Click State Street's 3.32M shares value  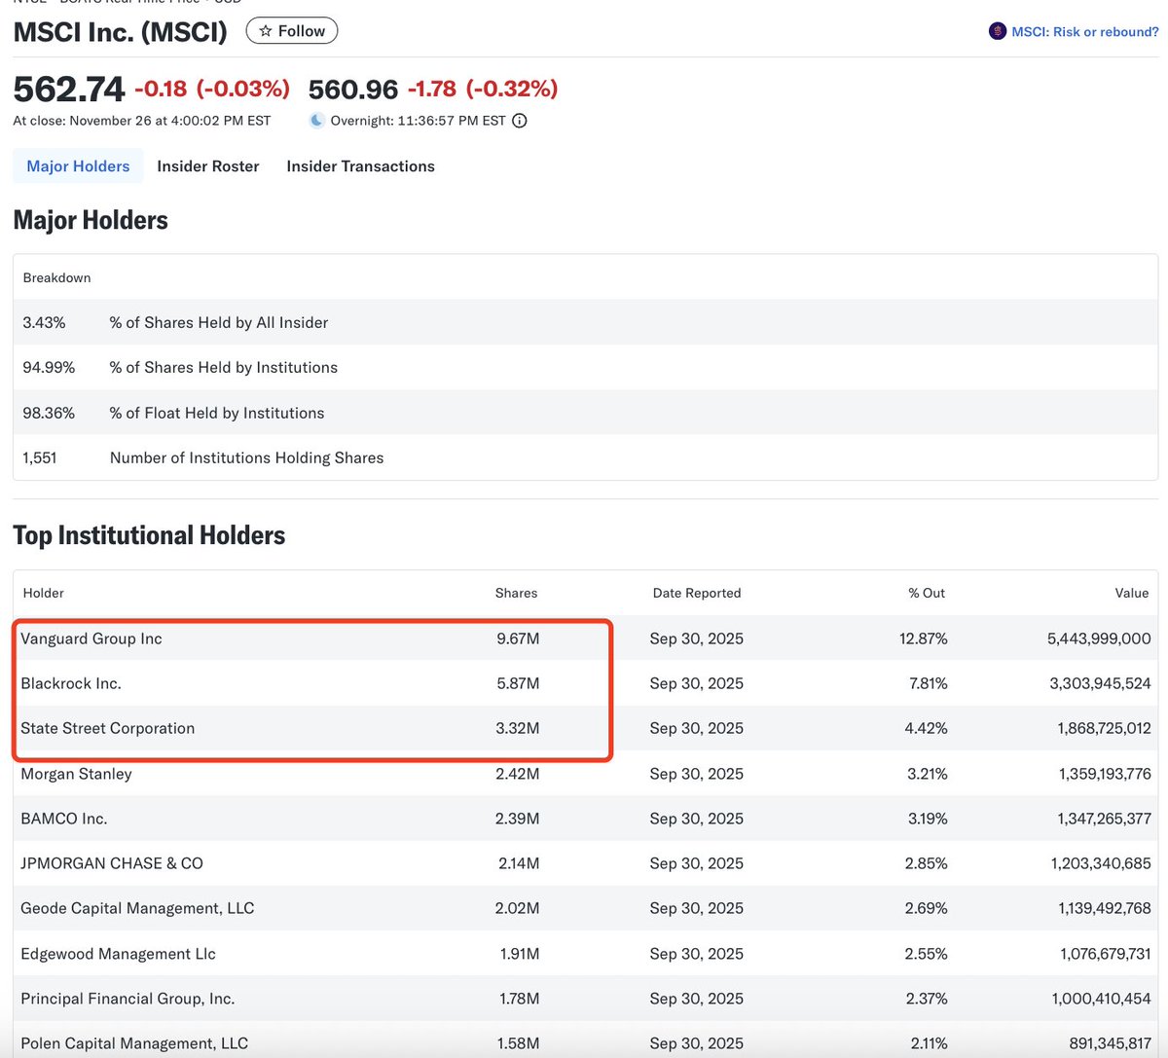518,728
